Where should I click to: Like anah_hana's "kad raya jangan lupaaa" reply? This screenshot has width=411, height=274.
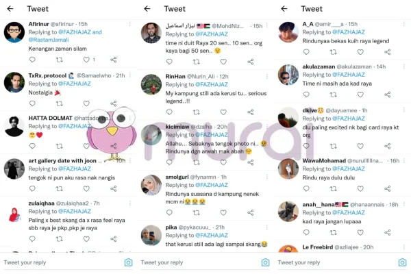[x=360, y=232]
